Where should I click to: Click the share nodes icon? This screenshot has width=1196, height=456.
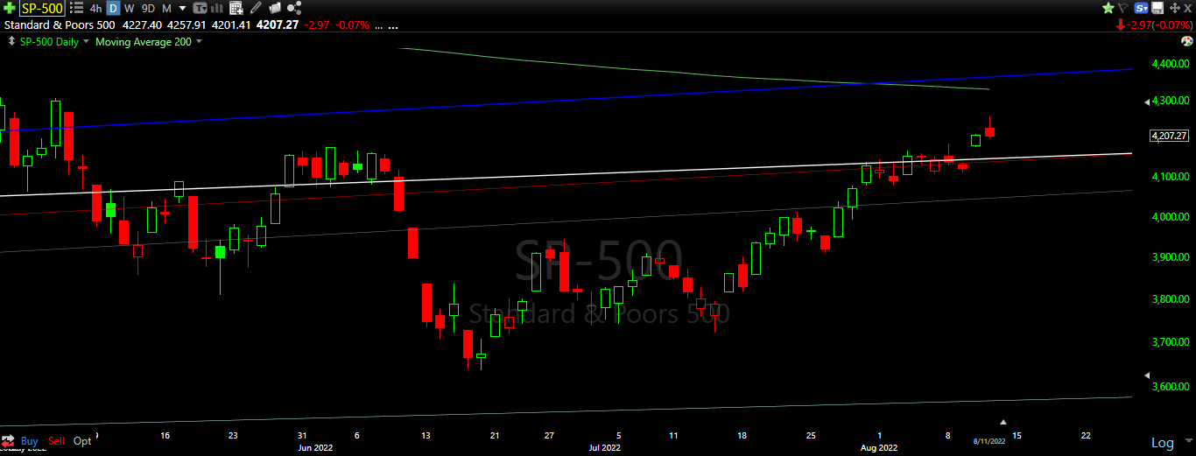pyautogui.click(x=294, y=8)
